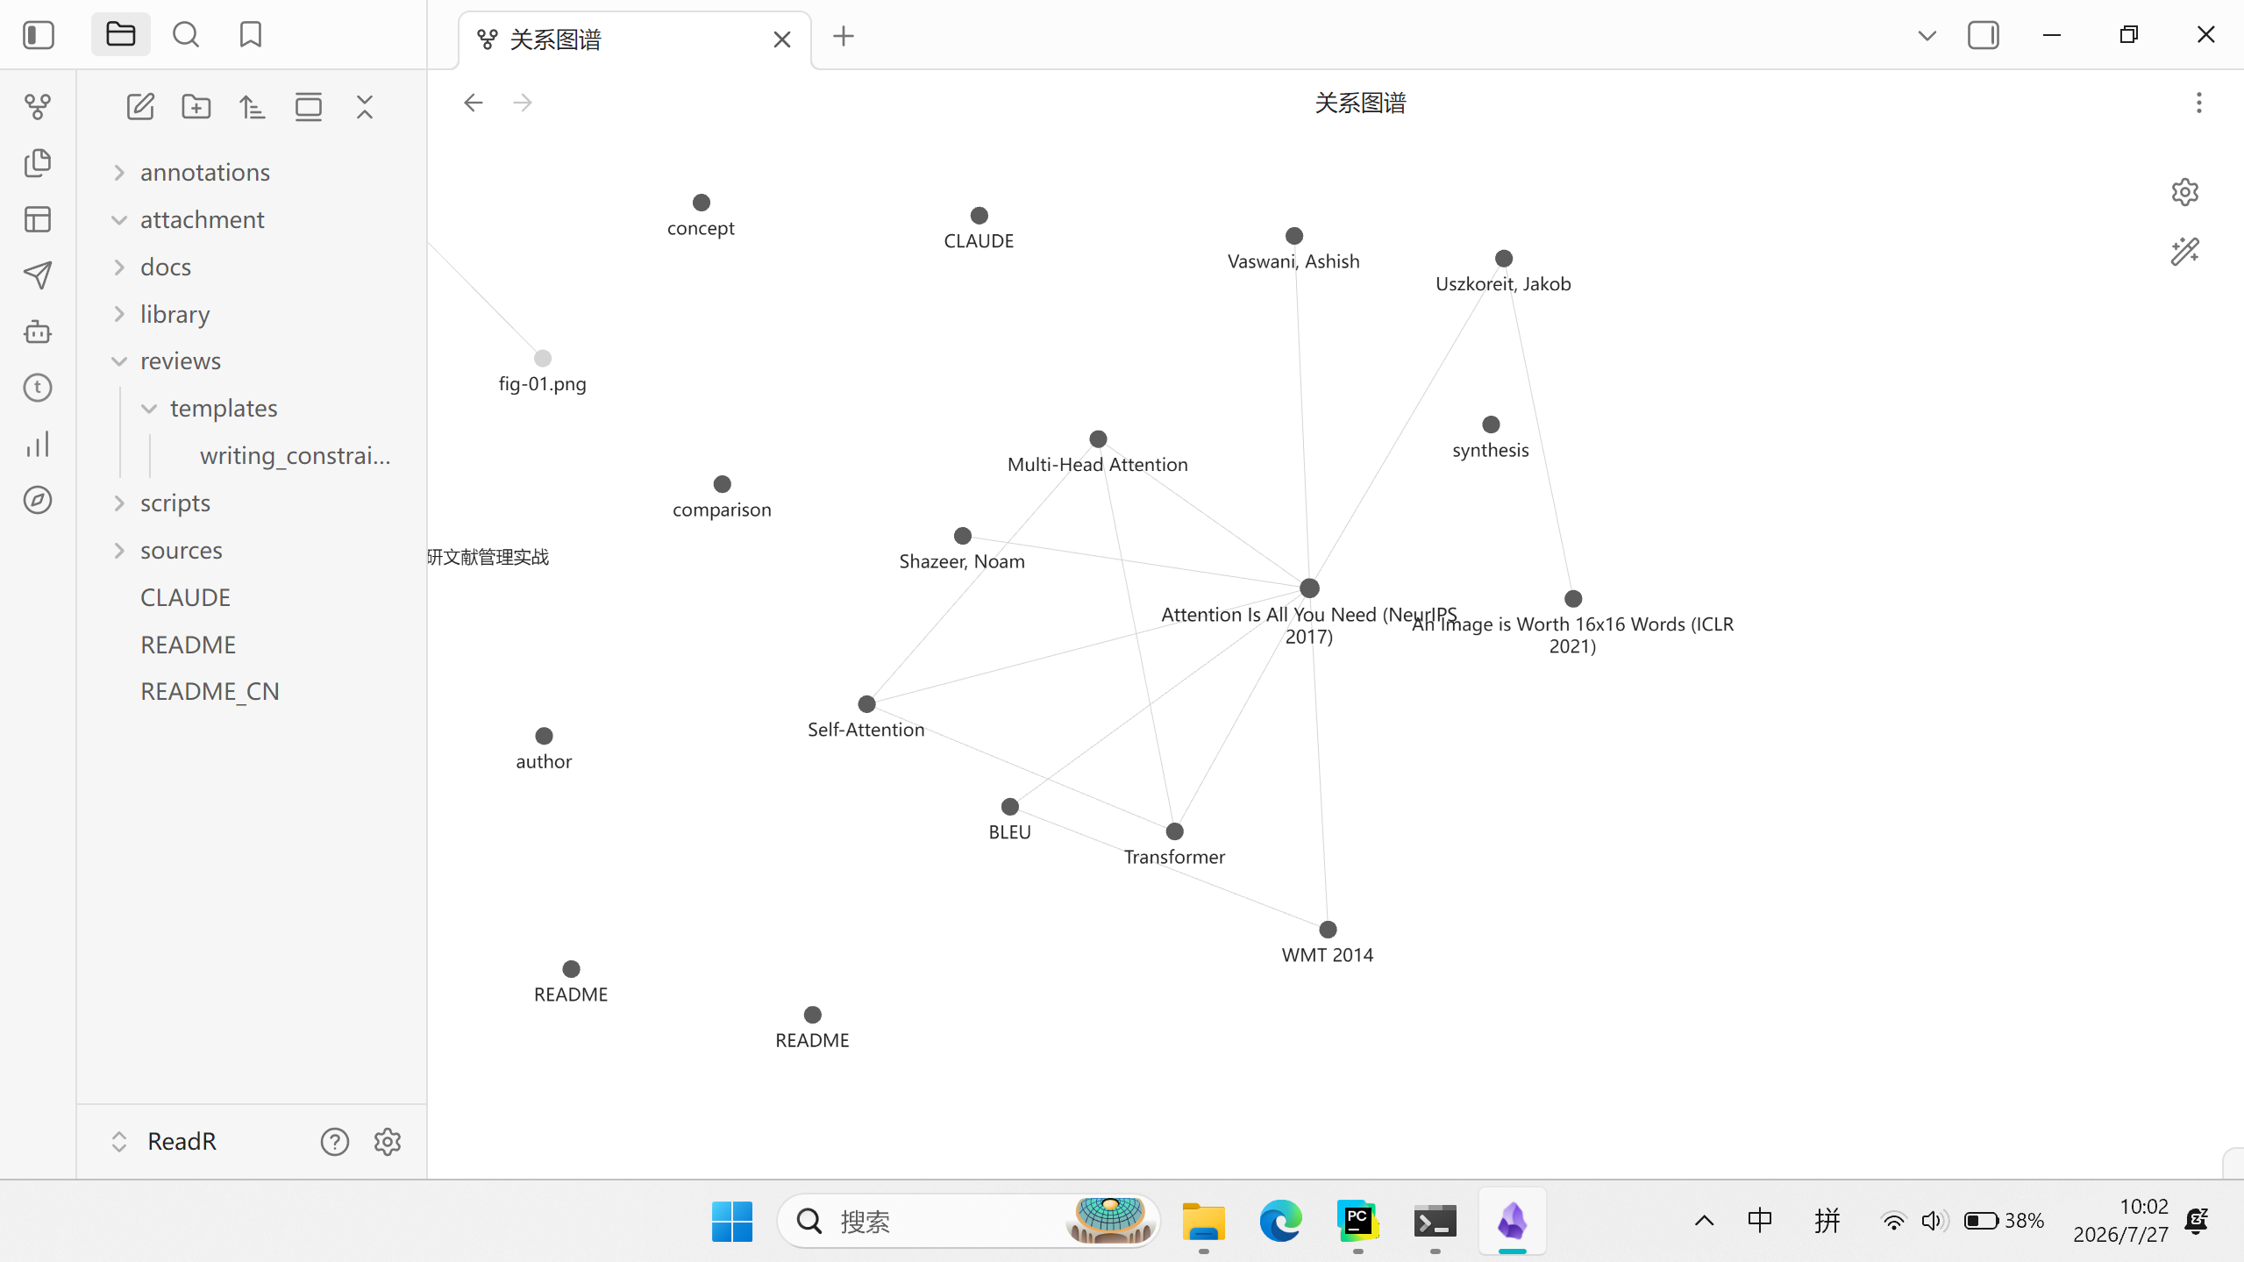Open graph view from ribbon
This screenshot has height=1262, width=2244.
[38, 107]
